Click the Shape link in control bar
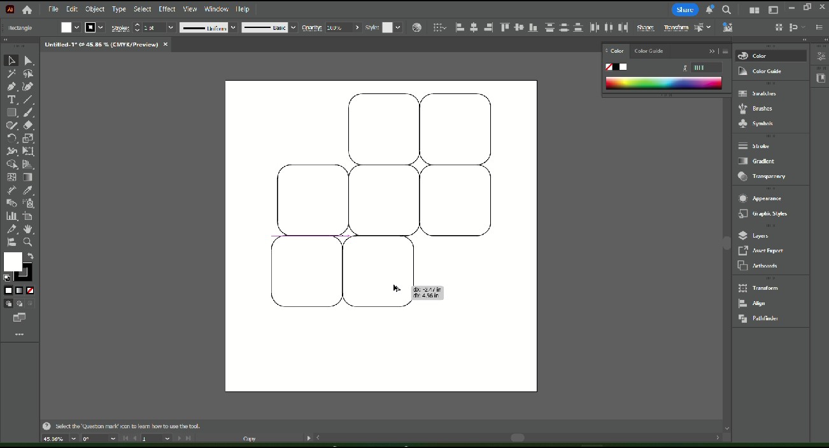The image size is (829, 448). point(645,27)
